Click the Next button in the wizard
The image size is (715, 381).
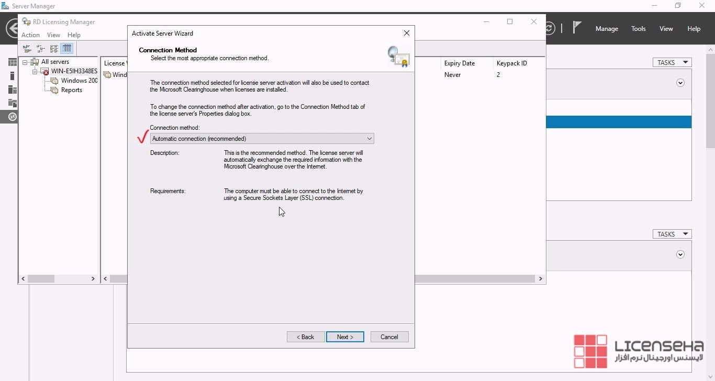coord(345,337)
